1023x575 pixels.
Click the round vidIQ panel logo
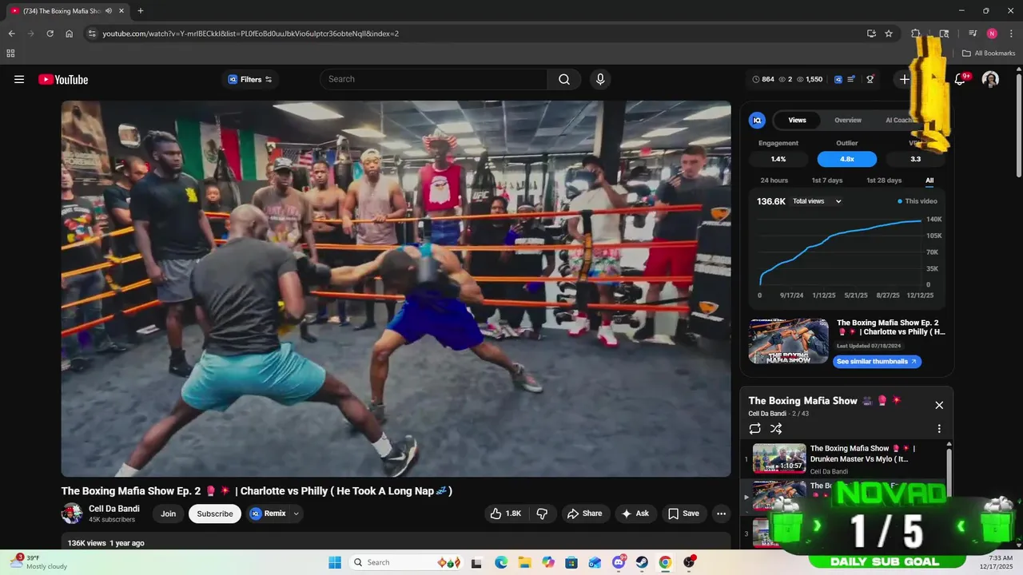click(x=757, y=120)
